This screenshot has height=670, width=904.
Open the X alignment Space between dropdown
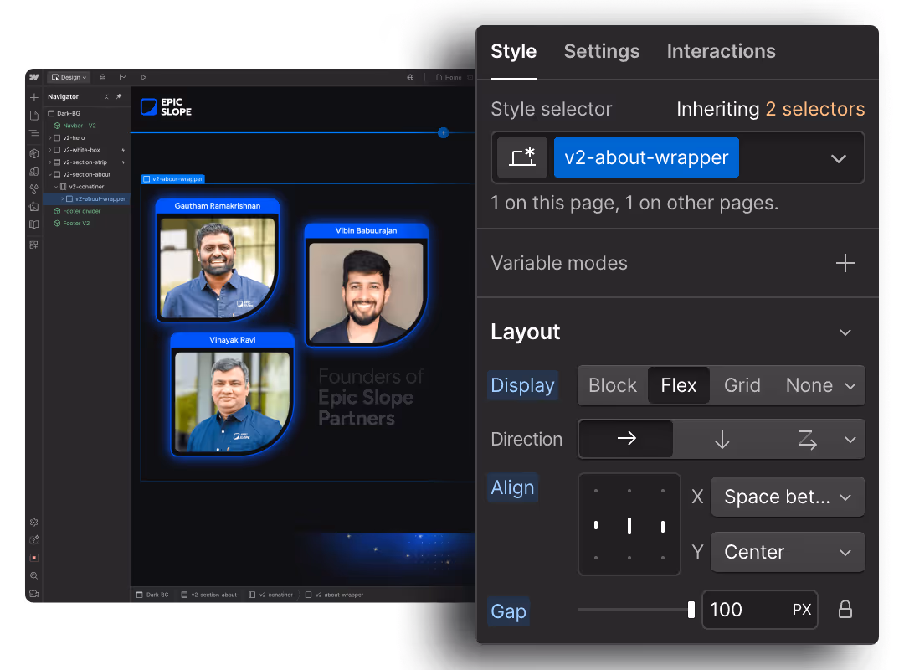pos(788,497)
